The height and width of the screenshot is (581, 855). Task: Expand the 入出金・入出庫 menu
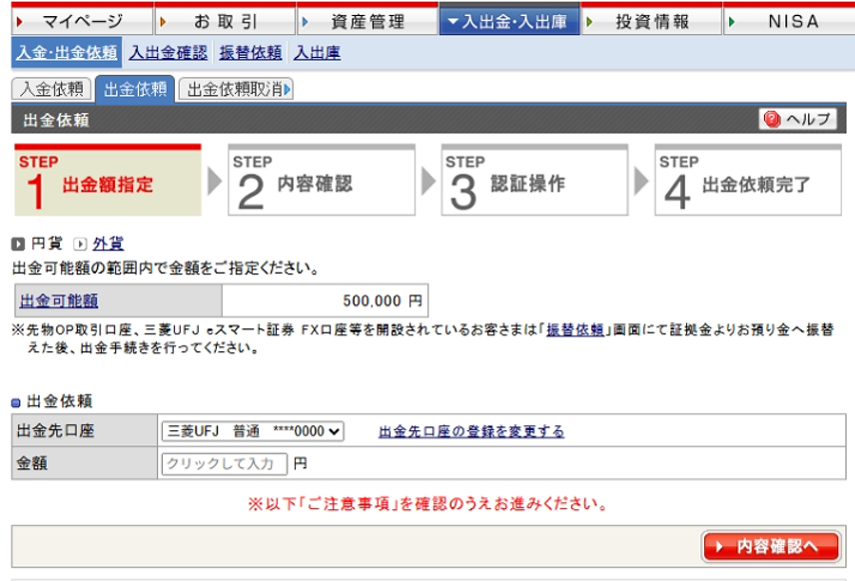pyautogui.click(x=508, y=21)
